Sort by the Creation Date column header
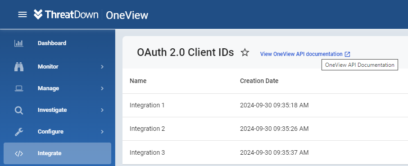 259,81
